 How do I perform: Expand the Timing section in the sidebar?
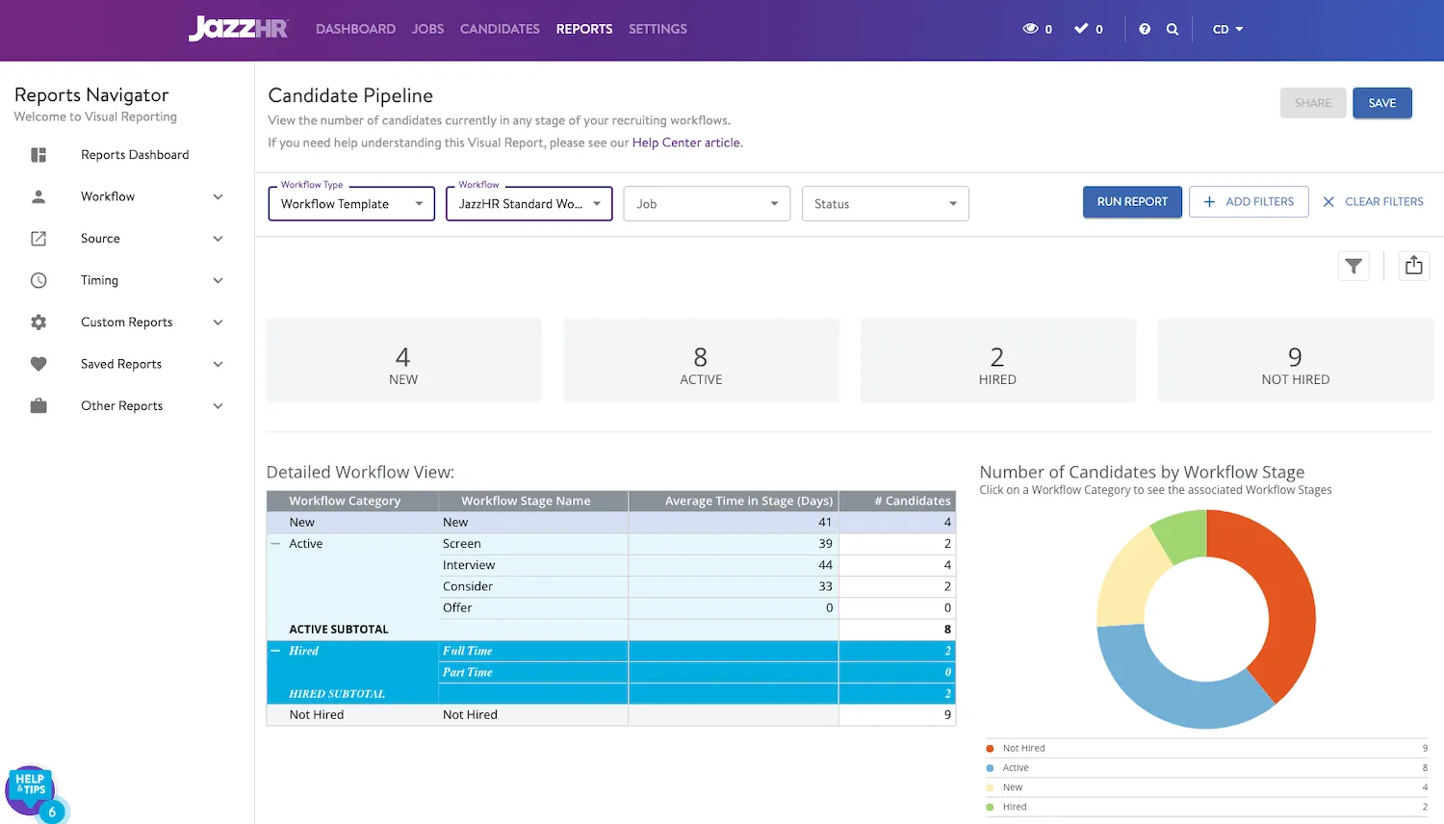pos(218,281)
